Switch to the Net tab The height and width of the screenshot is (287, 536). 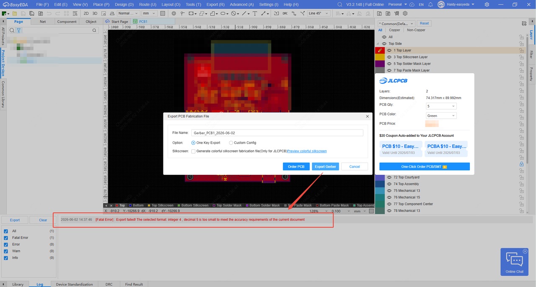coord(43,22)
